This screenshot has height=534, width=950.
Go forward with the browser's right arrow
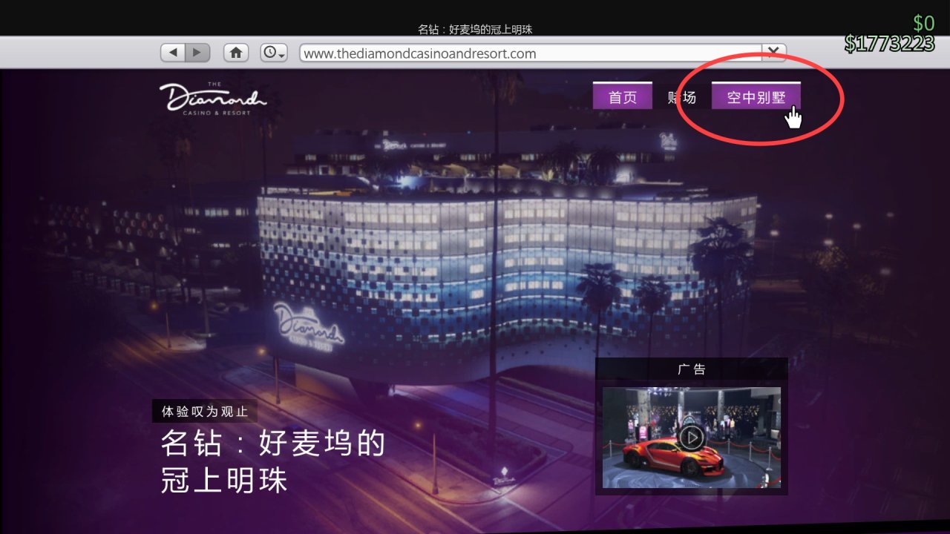[197, 53]
